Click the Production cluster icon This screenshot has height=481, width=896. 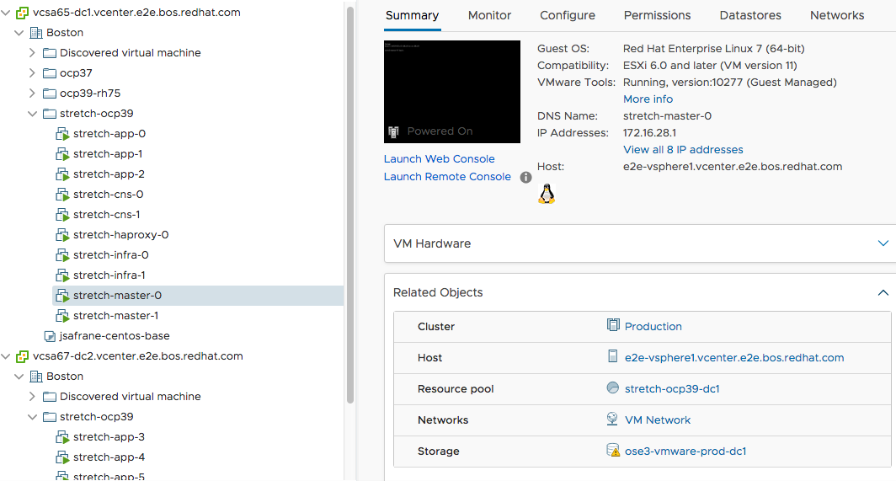(613, 326)
